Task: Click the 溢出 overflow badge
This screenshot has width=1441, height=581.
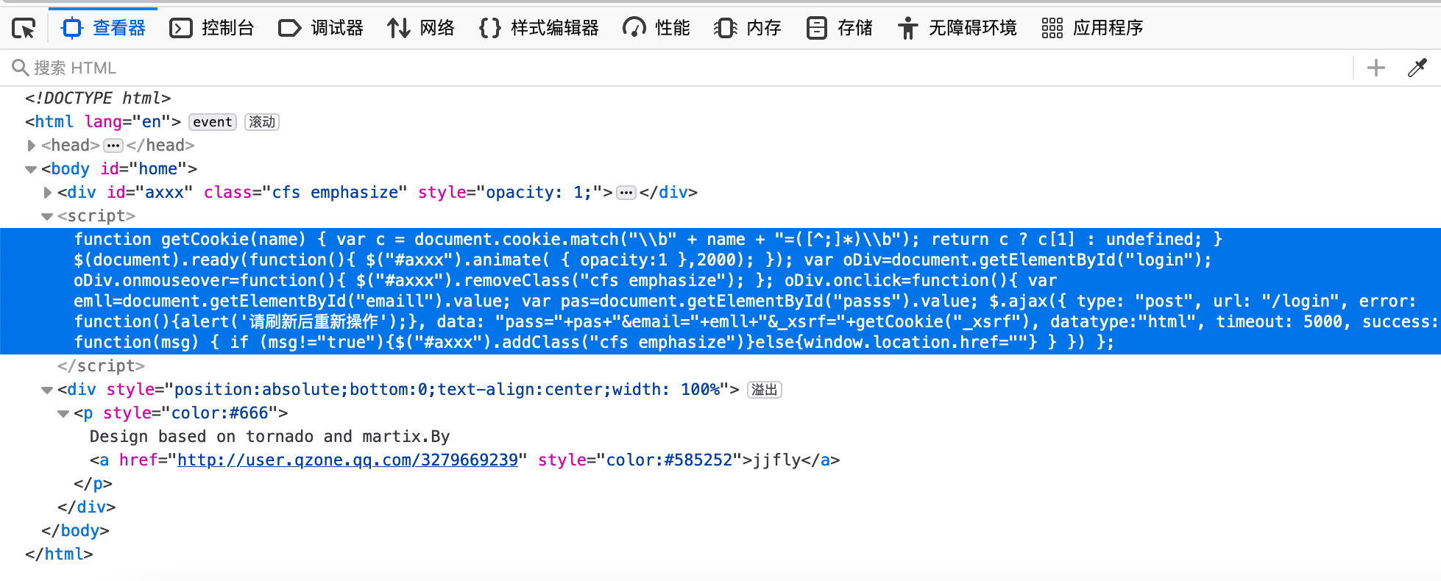Action: point(765,390)
